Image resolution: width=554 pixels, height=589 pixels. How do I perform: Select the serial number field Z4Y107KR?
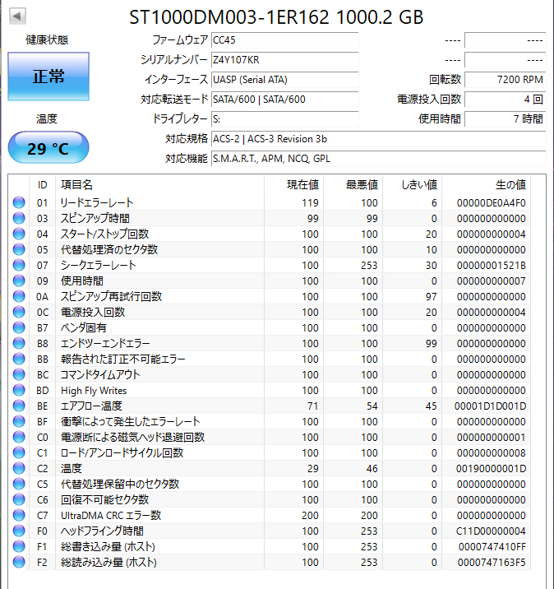click(284, 60)
